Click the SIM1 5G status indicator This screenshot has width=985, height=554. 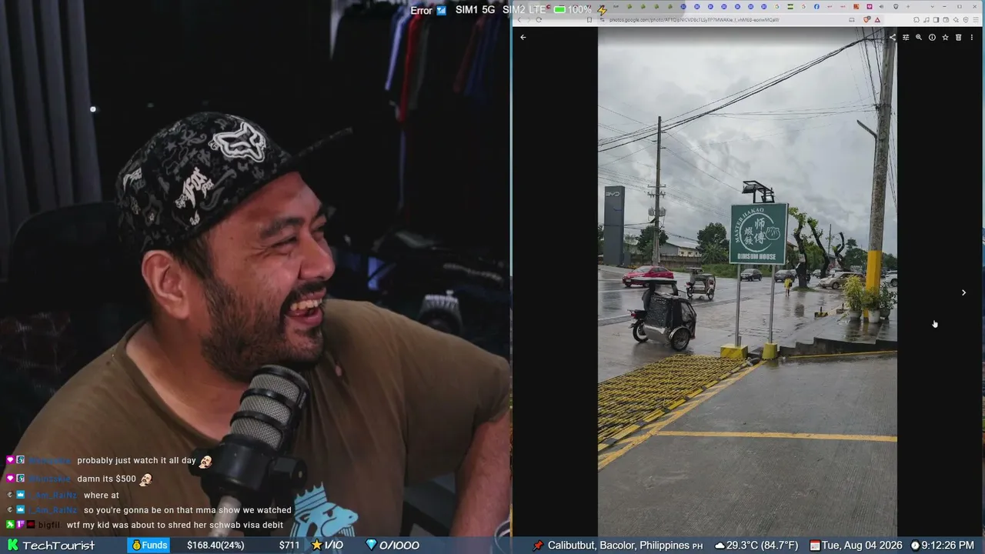pyautogui.click(x=475, y=10)
